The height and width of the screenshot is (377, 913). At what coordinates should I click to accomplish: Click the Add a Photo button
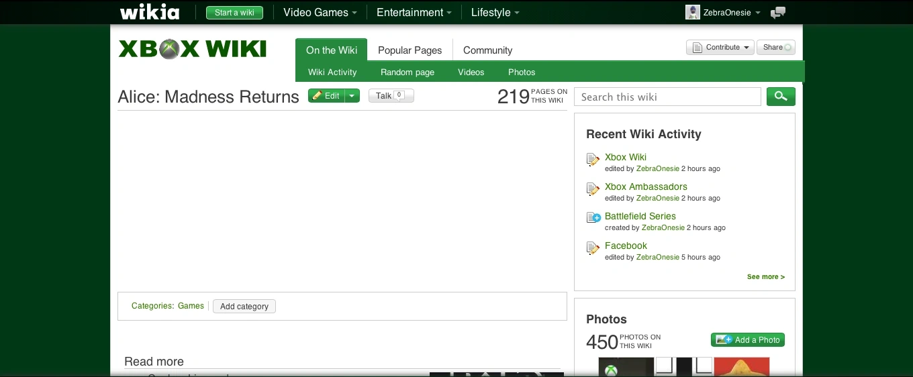748,340
